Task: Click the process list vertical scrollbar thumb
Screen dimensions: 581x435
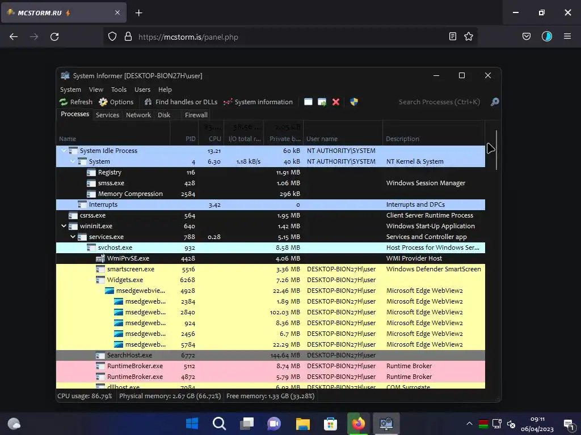Action: pos(496,150)
